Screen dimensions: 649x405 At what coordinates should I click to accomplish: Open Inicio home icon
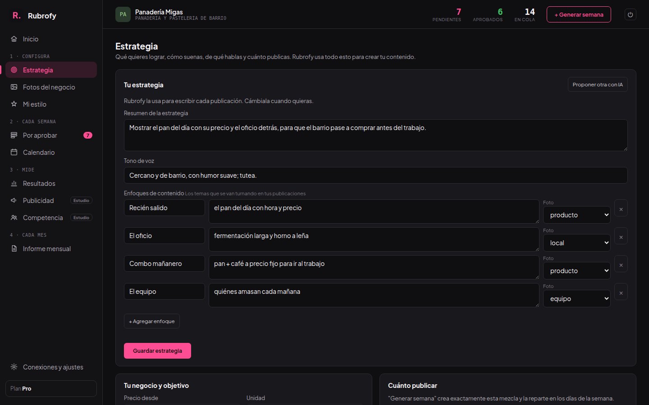coord(14,39)
